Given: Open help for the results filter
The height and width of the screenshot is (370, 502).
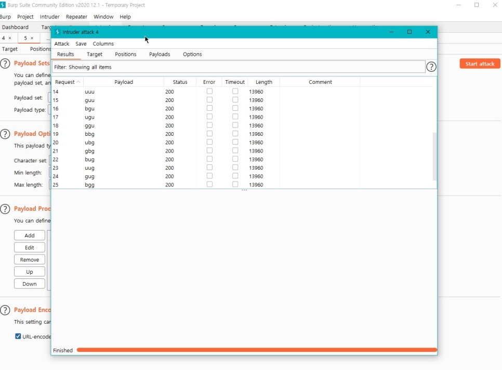Looking at the screenshot, I should point(431,67).
